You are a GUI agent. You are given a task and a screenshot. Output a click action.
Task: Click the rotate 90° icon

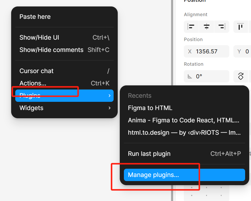[x=241, y=76]
